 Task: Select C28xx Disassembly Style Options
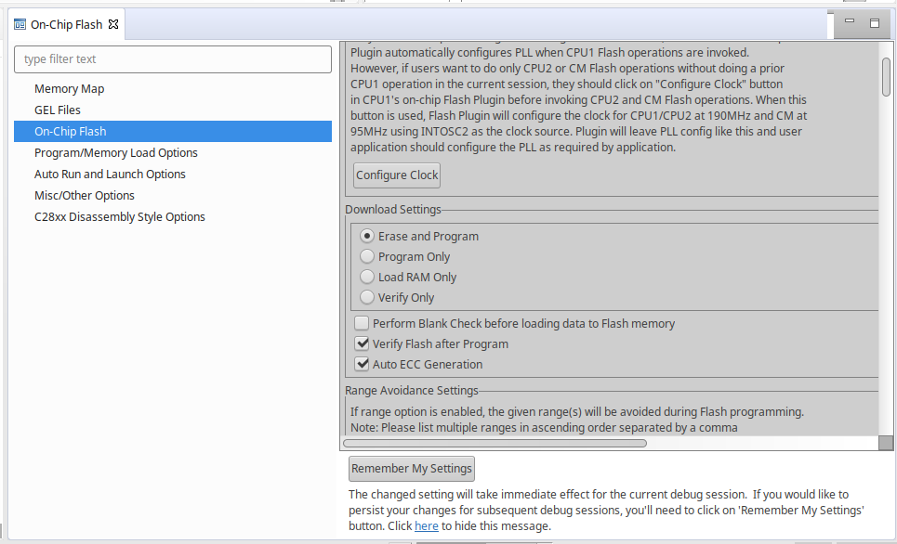point(120,217)
